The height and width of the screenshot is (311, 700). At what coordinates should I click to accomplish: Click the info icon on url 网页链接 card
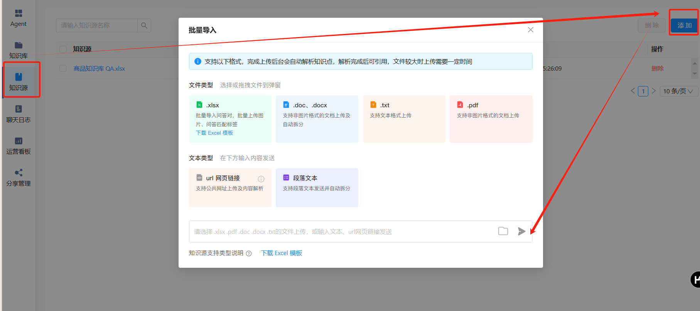coord(261,179)
